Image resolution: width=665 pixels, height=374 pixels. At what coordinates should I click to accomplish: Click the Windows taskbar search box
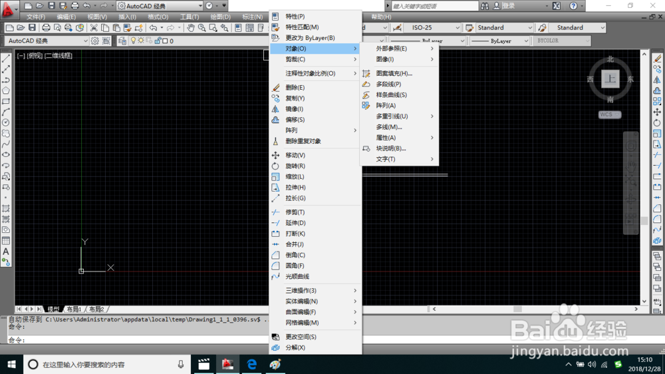[106, 364]
